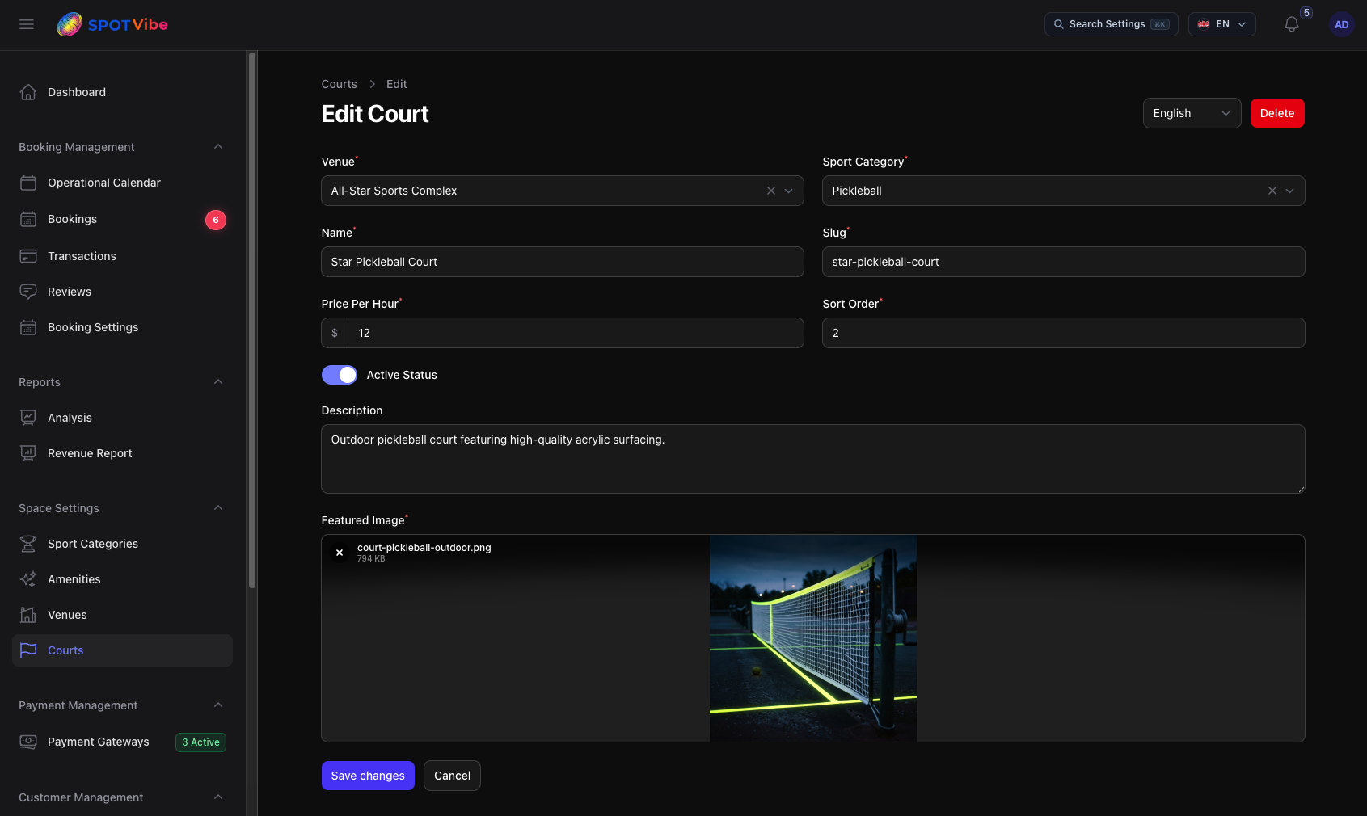
Task: Collapse the Space Settings section
Action: tap(218, 508)
